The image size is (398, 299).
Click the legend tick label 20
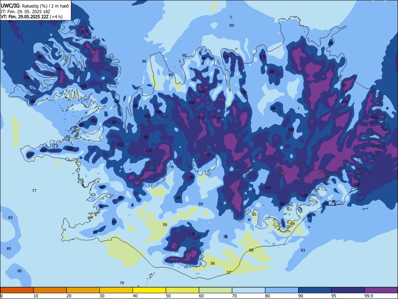pyautogui.click(x=69, y=296)
